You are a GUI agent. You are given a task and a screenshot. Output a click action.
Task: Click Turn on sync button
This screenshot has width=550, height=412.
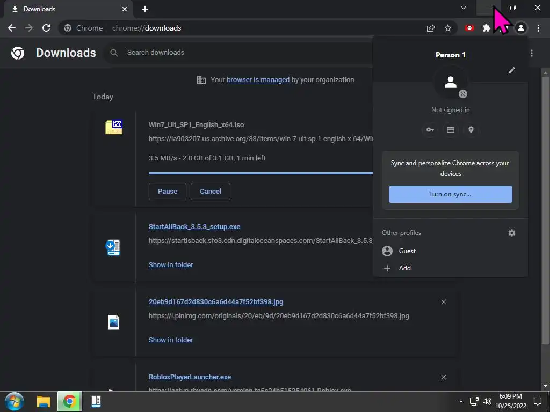point(451,194)
